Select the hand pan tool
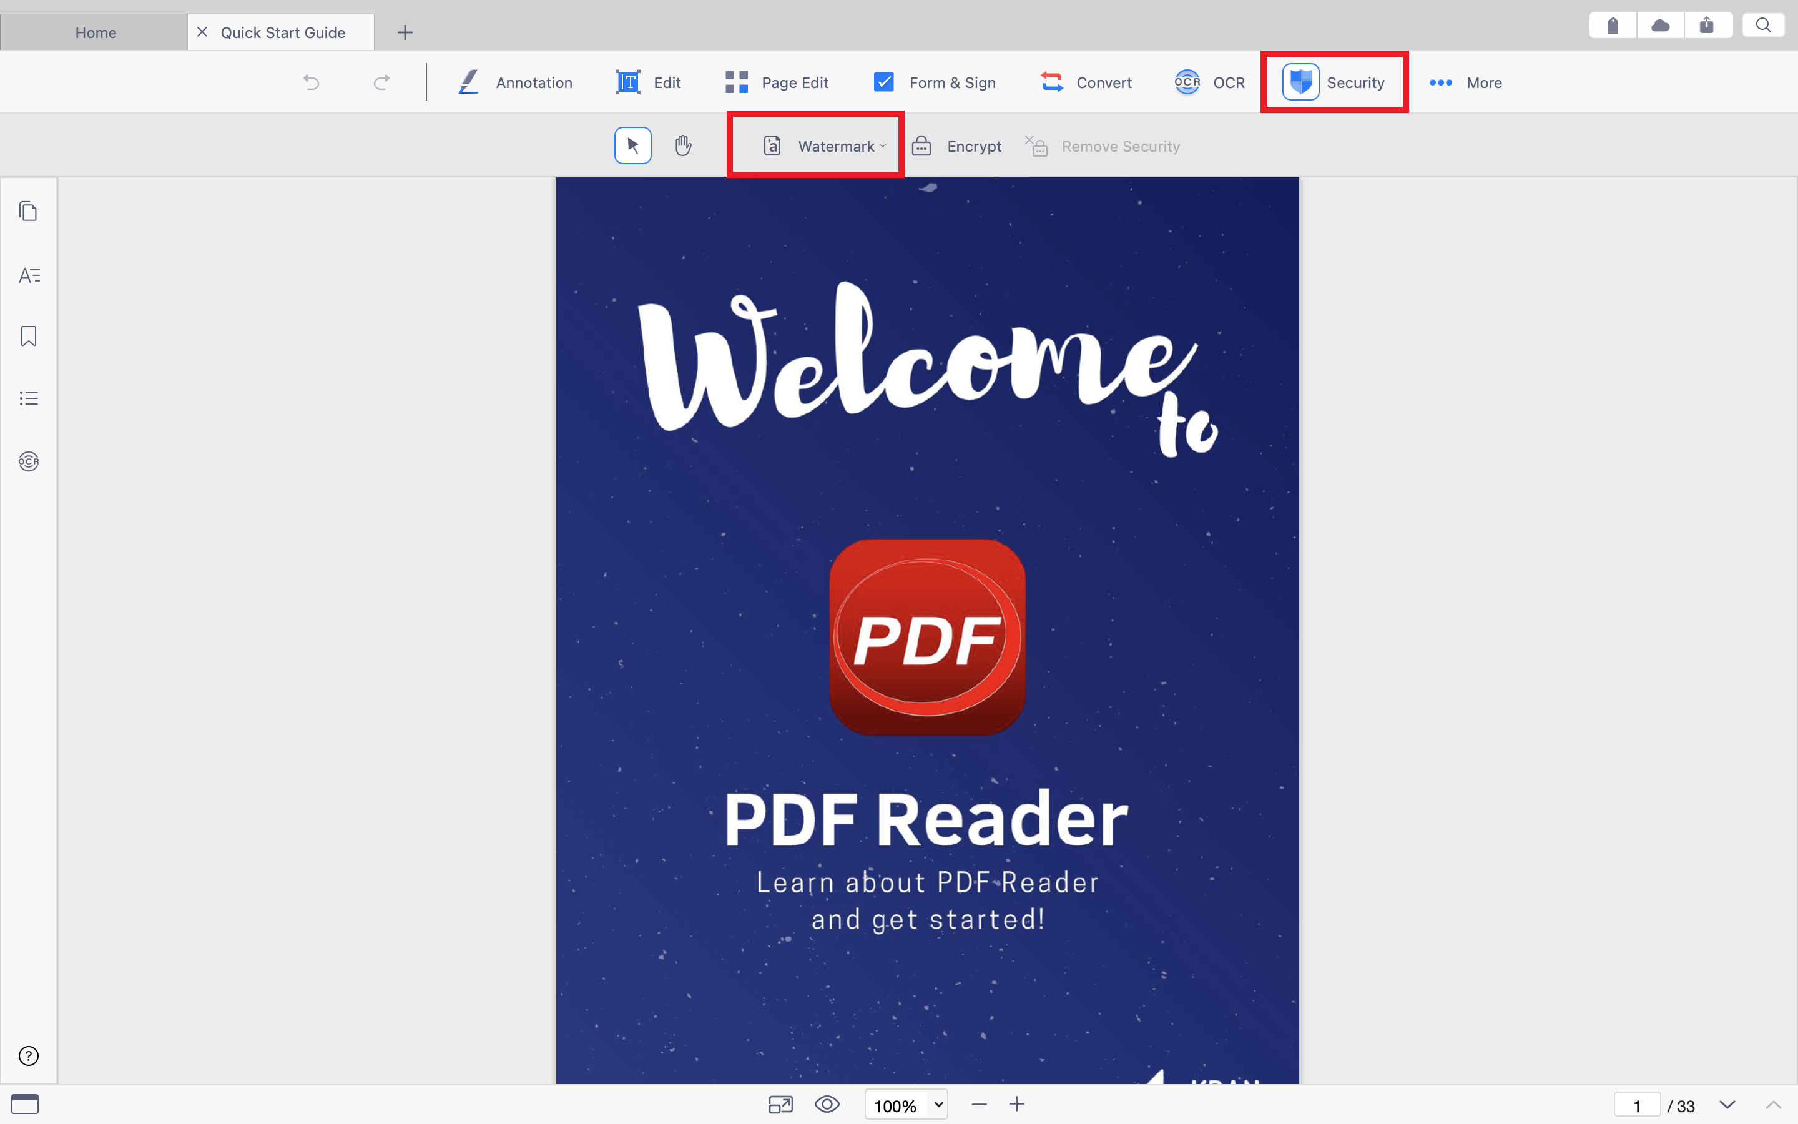 [x=684, y=145]
